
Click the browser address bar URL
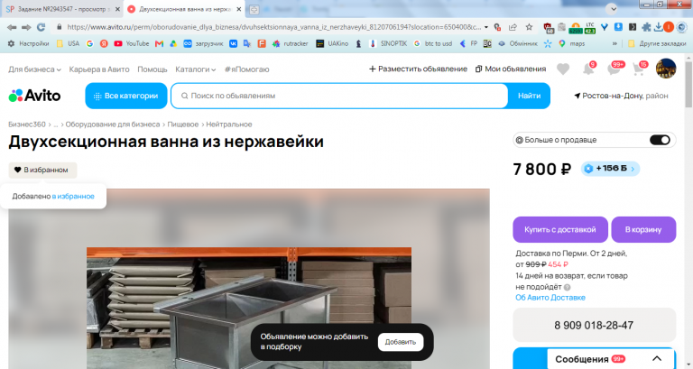pyautogui.click(x=273, y=27)
